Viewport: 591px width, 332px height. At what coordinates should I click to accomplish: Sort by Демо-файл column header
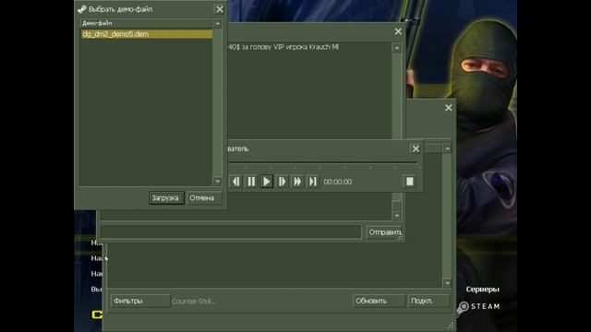pos(146,23)
